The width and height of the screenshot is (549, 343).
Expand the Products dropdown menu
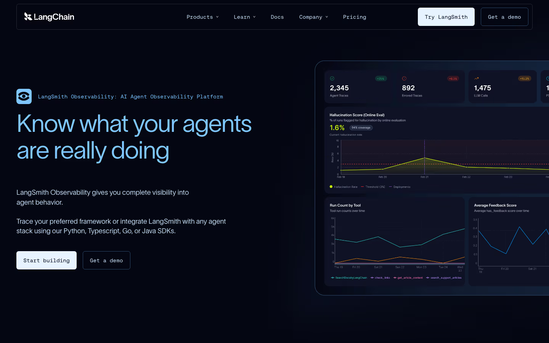202,17
